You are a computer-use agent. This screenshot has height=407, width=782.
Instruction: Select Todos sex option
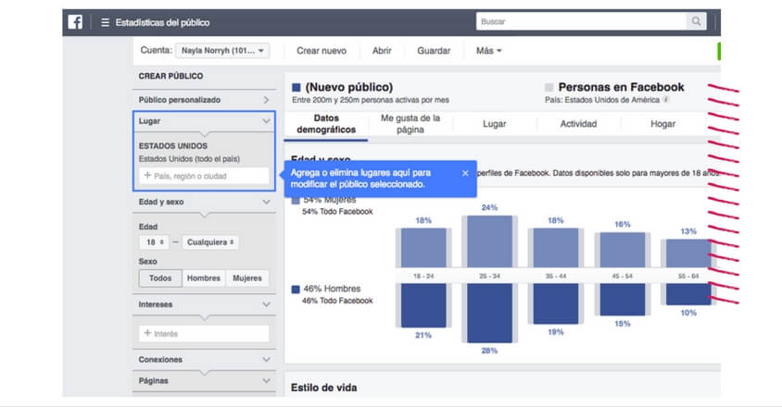(160, 278)
